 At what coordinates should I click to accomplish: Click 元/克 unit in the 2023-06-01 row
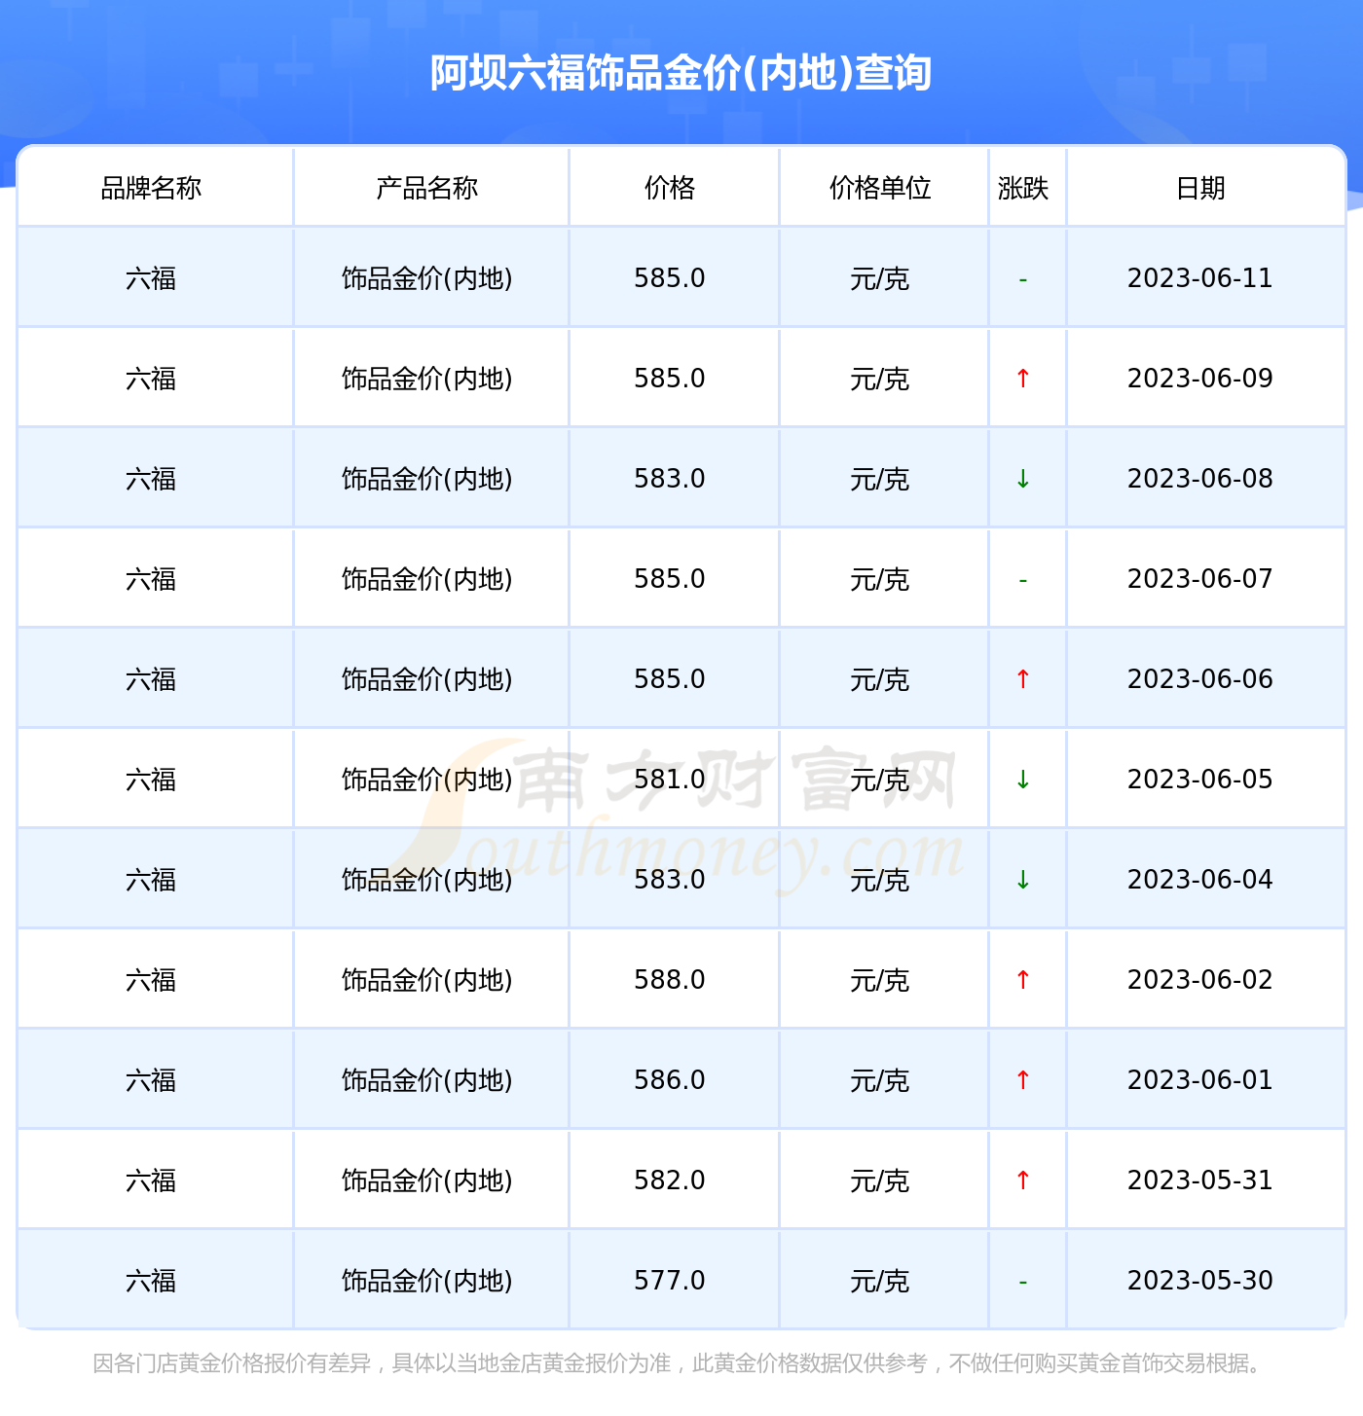tap(880, 1081)
